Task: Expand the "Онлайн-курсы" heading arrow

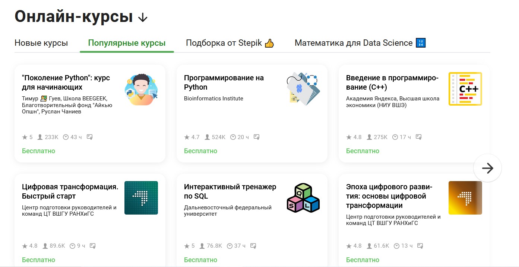Action: [142, 17]
